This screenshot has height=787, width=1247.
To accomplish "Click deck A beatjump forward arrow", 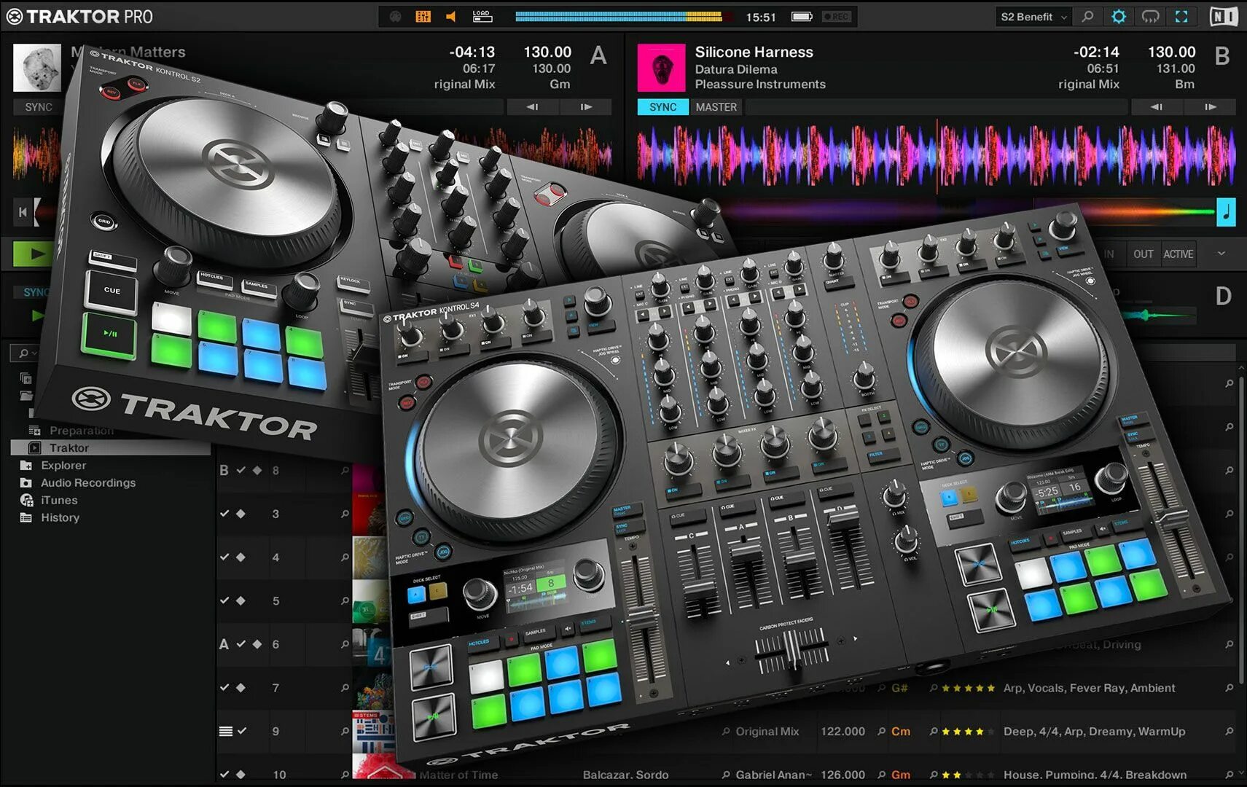I will tap(586, 107).
